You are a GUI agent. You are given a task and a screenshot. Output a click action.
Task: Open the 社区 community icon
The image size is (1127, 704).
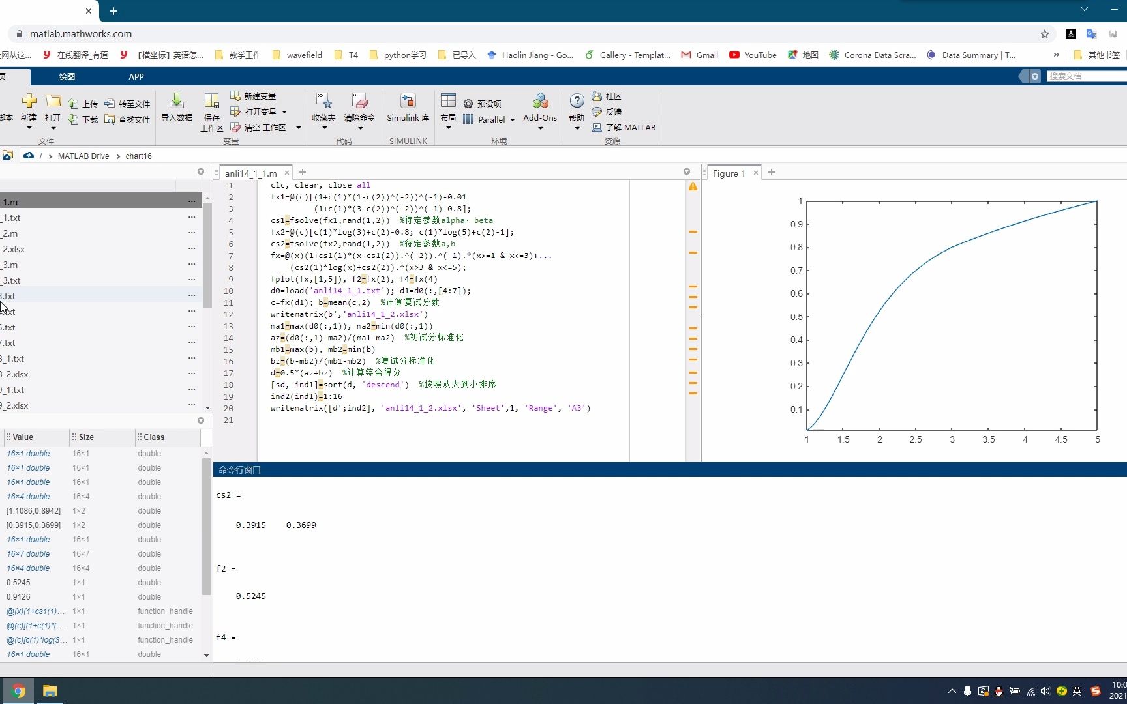tap(597, 96)
